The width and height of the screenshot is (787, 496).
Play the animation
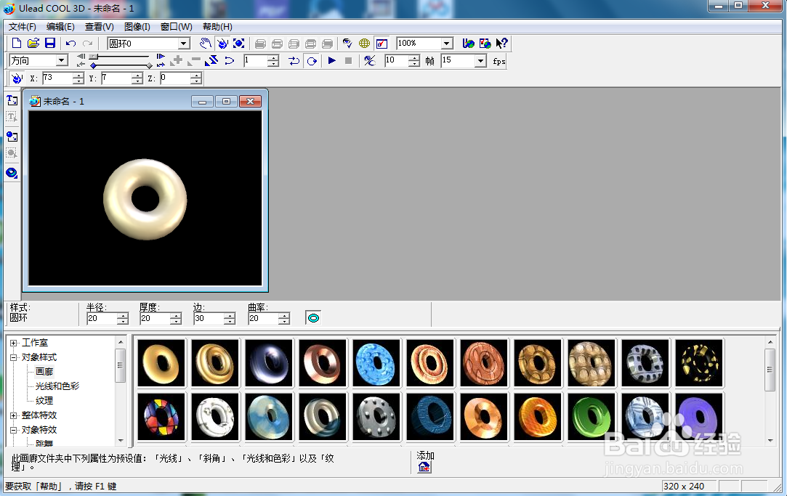pyautogui.click(x=331, y=61)
